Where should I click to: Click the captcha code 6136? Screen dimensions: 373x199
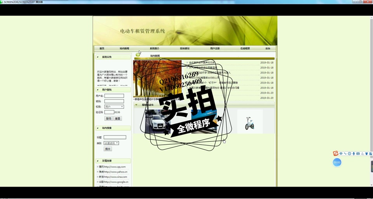coord(117,112)
